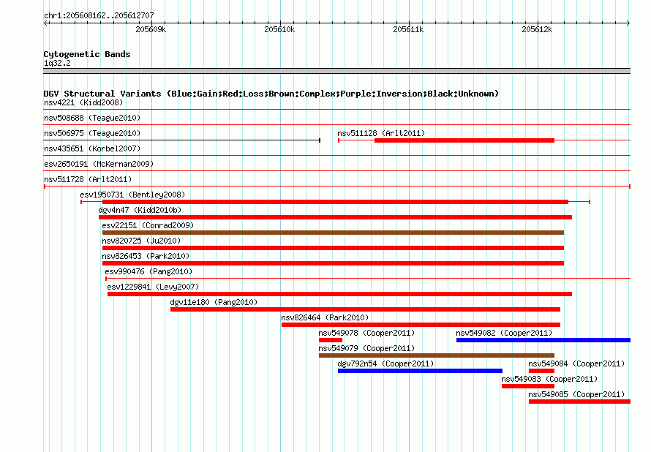Select nsv549078 (Cooper2011) label
This screenshot has width=651, height=452.
[366, 333]
